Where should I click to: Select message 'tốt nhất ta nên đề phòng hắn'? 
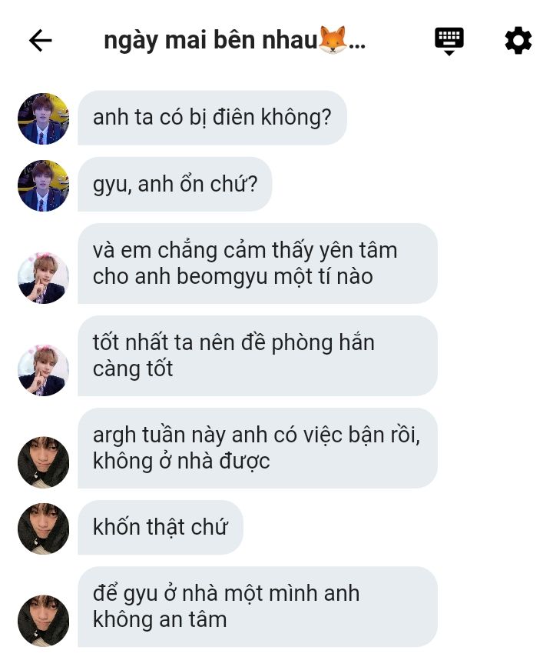point(257,355)
